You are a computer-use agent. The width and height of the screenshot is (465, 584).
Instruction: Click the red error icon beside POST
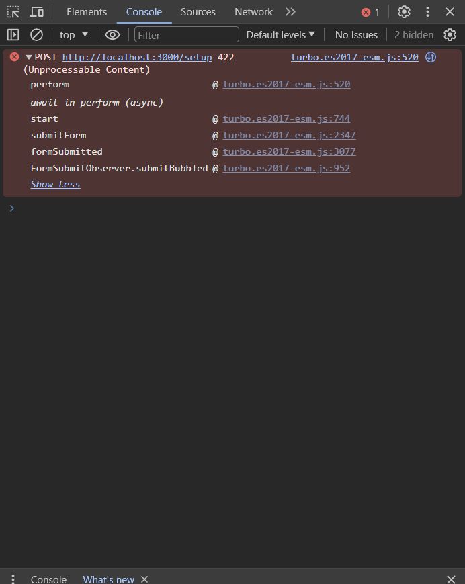(x=15, y=57)
